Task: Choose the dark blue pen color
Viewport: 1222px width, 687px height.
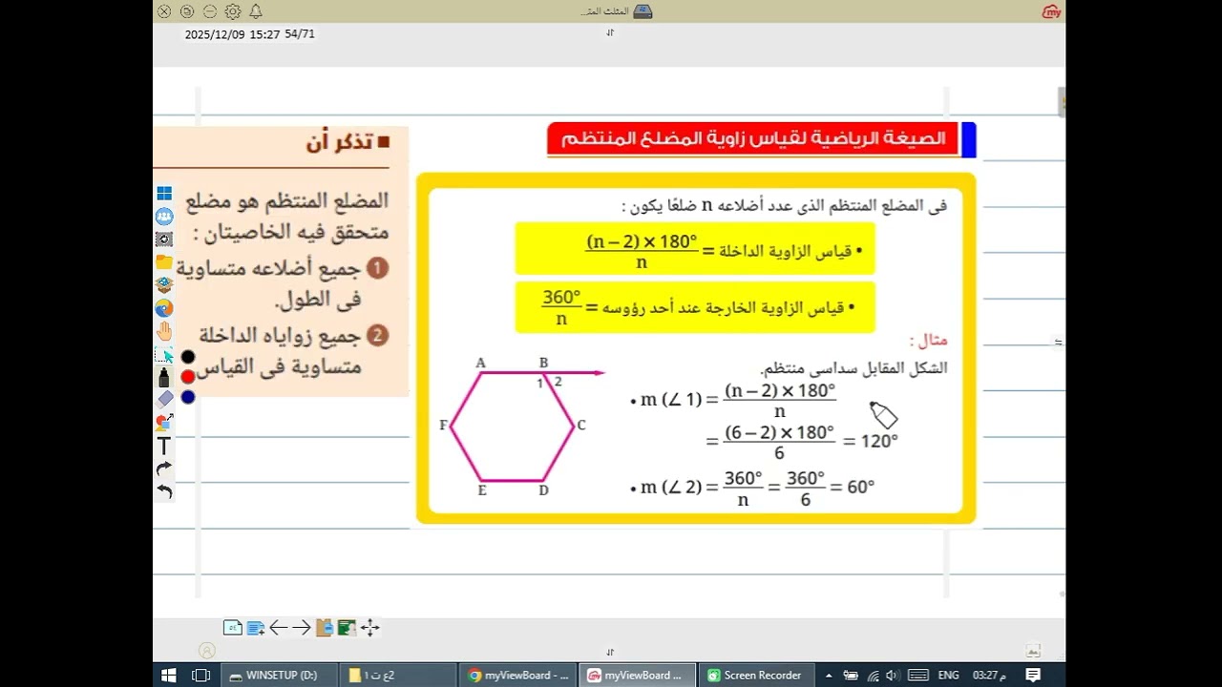Action: click(188, 397)
